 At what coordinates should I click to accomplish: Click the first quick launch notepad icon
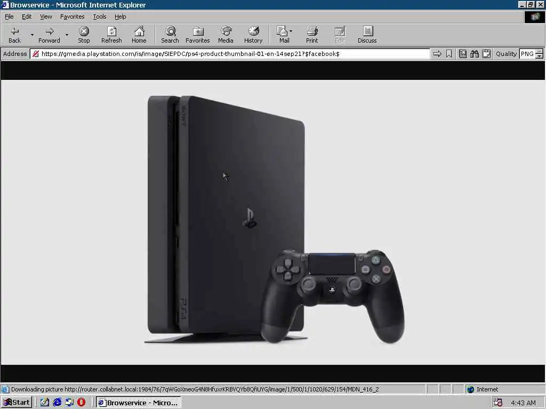point(45,403)
